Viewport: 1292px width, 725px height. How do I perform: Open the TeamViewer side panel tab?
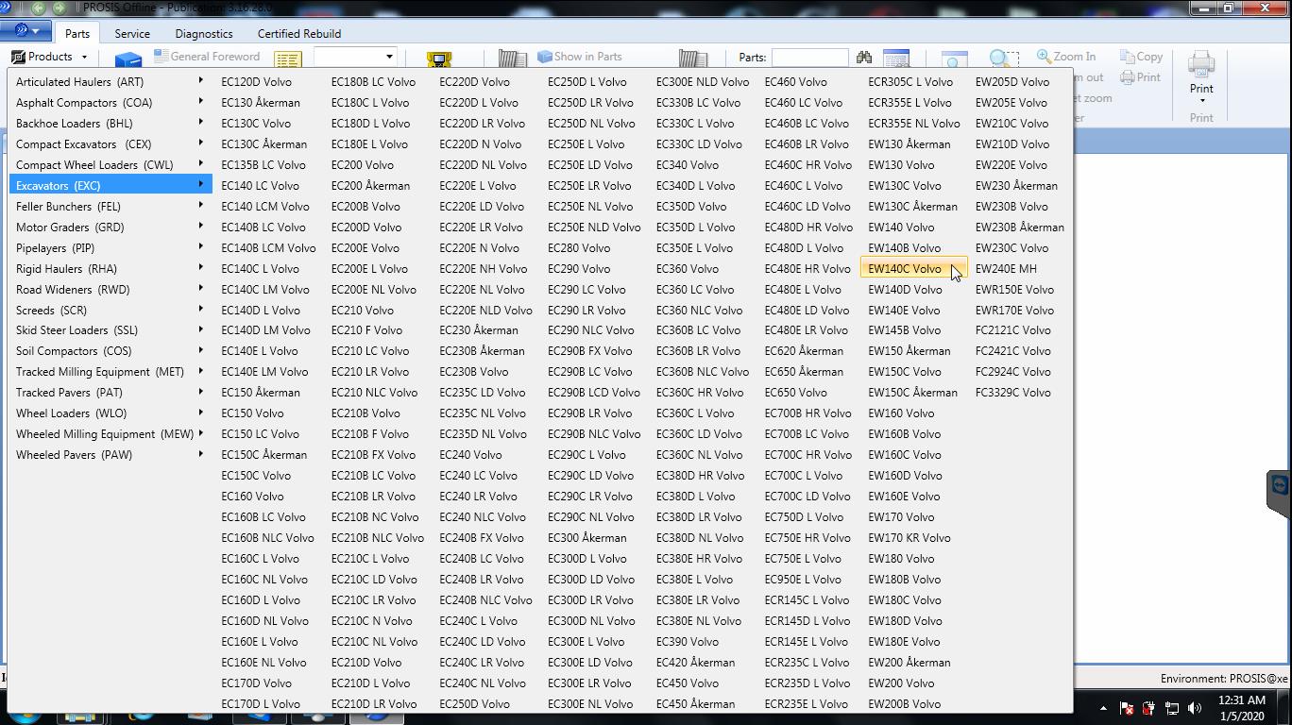click(1279, 494)
